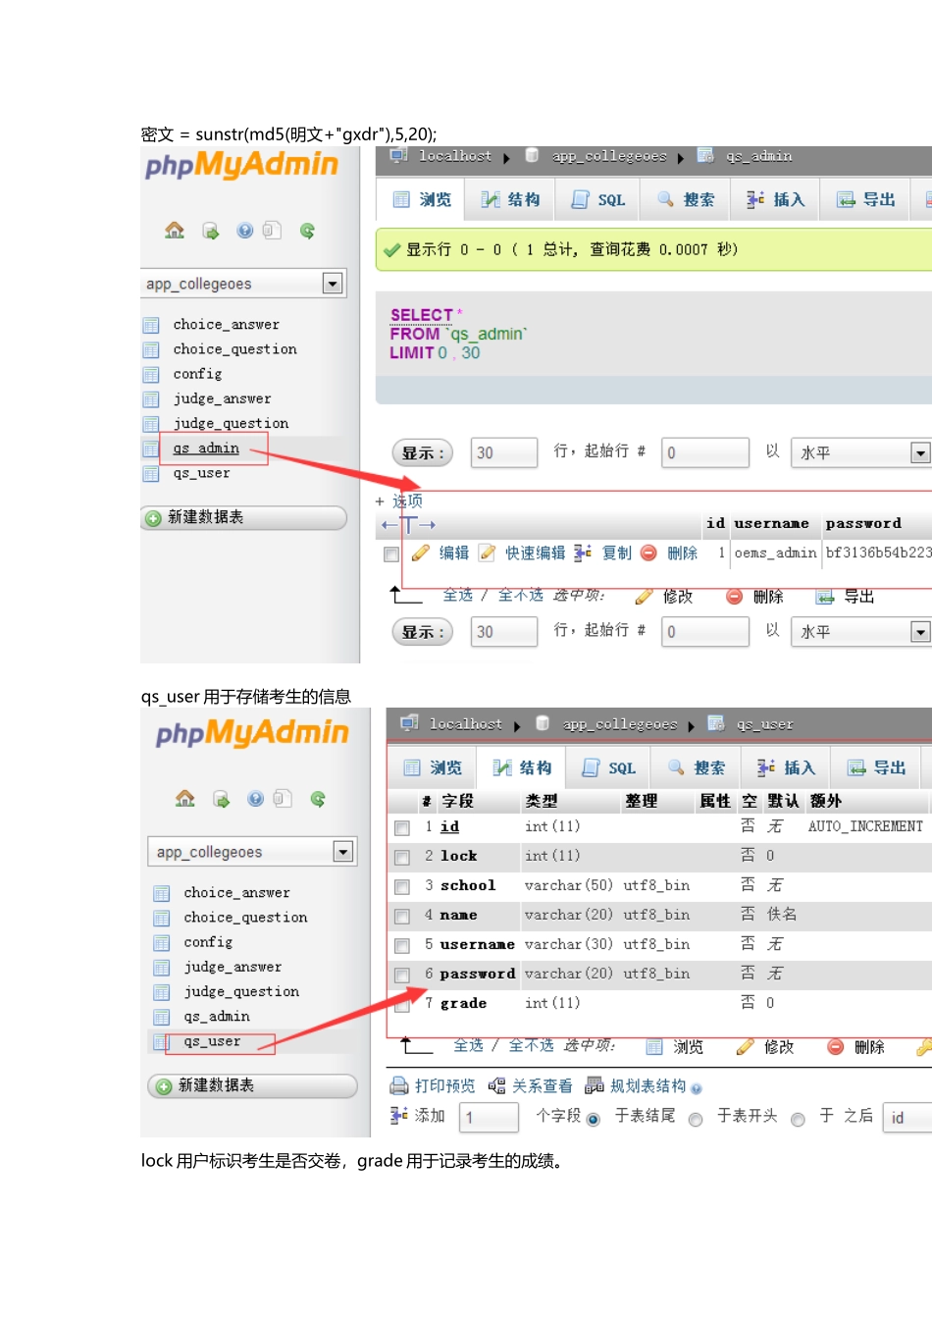
Task: Open the 浏览 tab in upper qs_admin view
Action: coord(423,199)
